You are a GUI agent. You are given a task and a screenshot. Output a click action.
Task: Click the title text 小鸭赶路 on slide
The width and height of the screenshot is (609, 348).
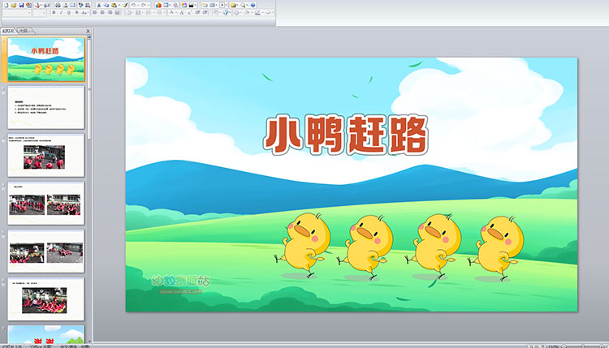click(345, 135)
